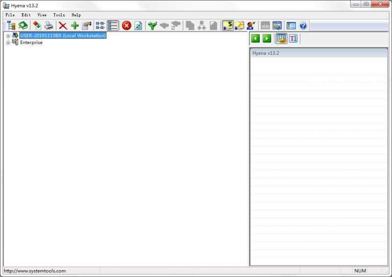Viewport: 392px width, 277px height.
Task: Go forward with green right arrow
Action: (267, 39)
